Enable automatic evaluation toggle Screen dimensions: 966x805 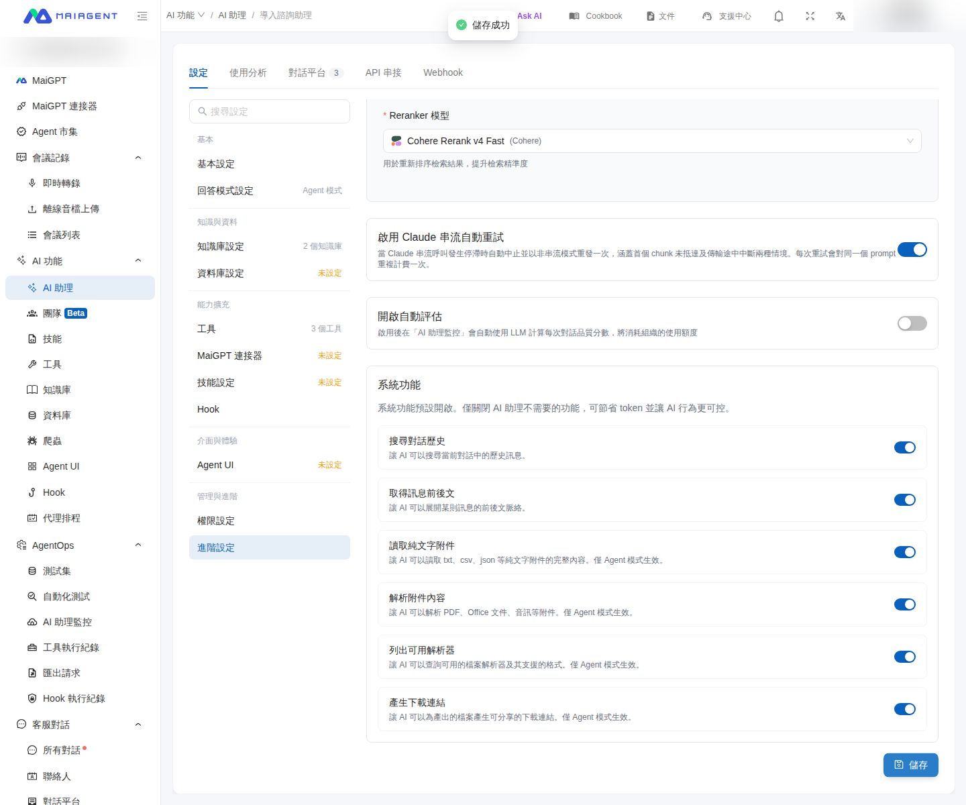(912, 323)
